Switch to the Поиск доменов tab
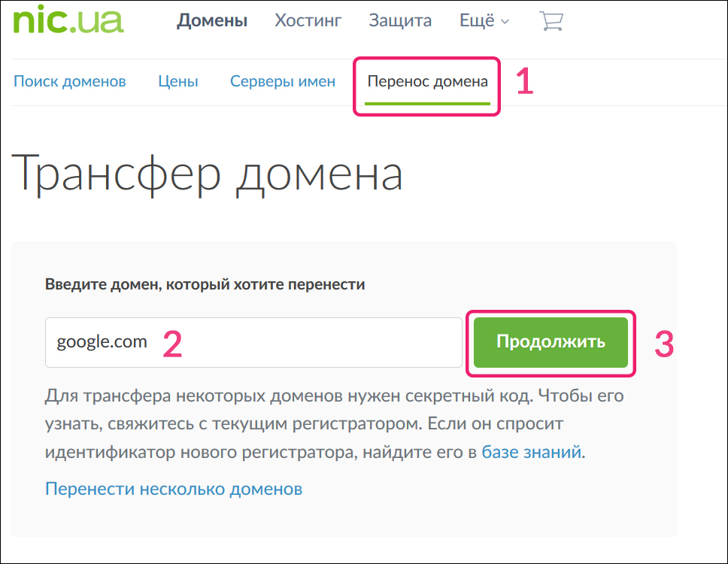The height and width of the screenshot is (564, 728). coord(70,81)
